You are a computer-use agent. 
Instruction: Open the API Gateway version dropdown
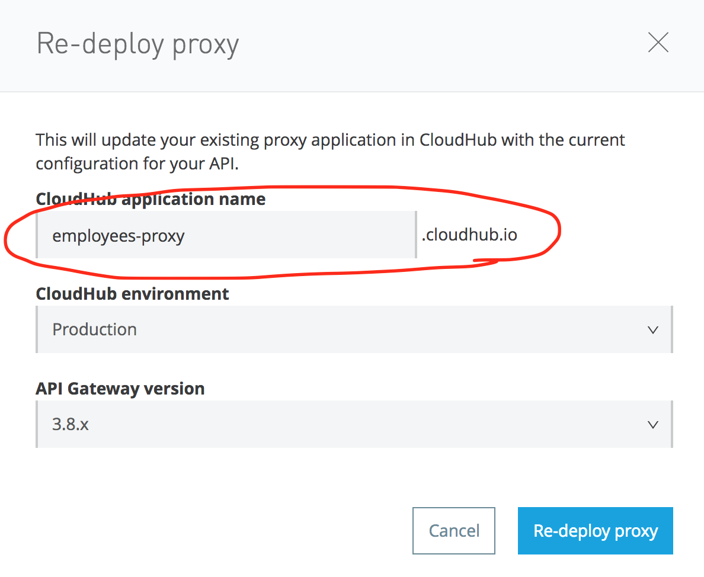354,424
